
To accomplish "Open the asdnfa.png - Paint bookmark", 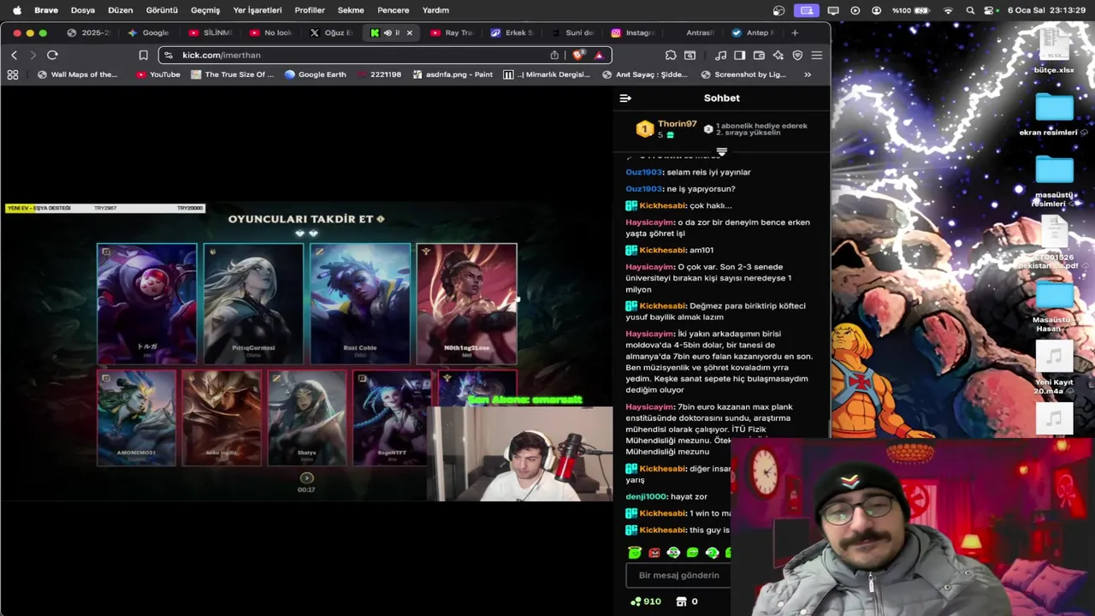I will click(453, 74).
